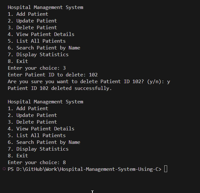Click the "Hospital Management System" heading below the deletion message

(x=45, y=102)
